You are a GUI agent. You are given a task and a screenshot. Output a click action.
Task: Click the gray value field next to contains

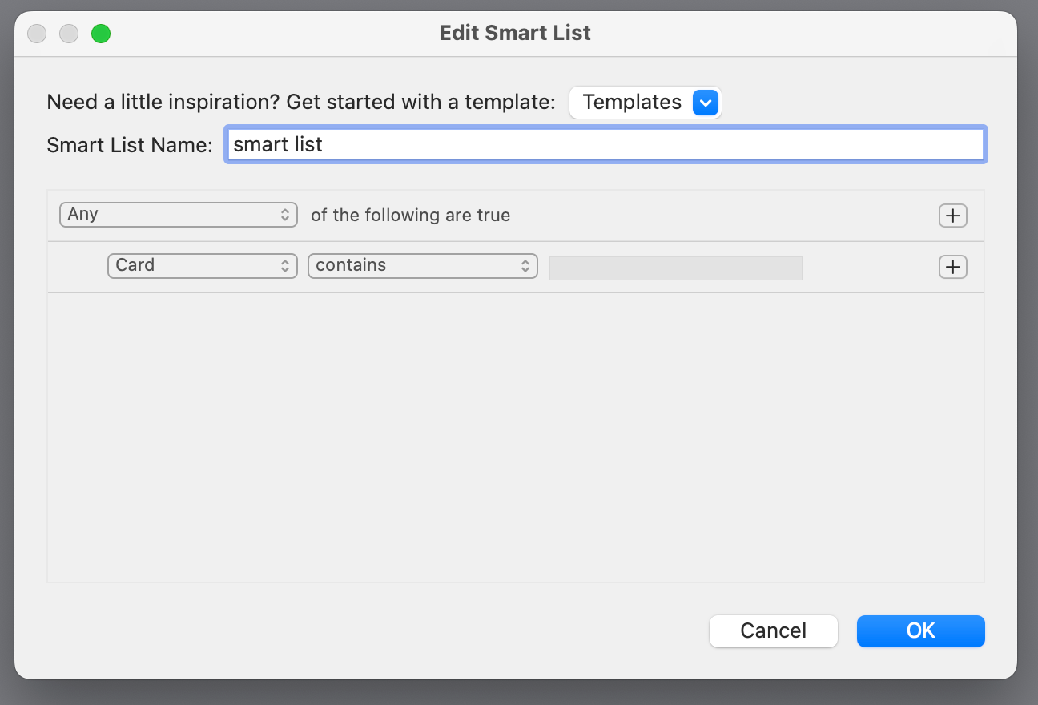675,268
